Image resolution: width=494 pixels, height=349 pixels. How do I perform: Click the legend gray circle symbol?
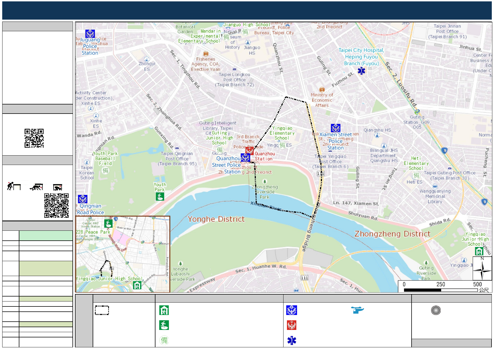pos(436,310)
